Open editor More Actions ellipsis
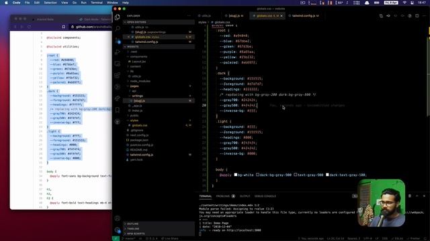 pos(424,16)
